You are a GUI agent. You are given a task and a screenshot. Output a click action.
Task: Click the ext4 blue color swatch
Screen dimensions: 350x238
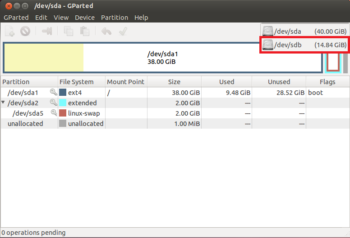pos(63,92)
